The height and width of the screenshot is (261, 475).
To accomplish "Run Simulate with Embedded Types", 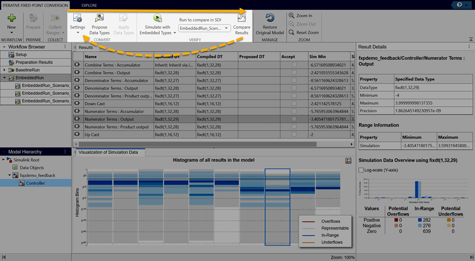I will tap(157, 18).
